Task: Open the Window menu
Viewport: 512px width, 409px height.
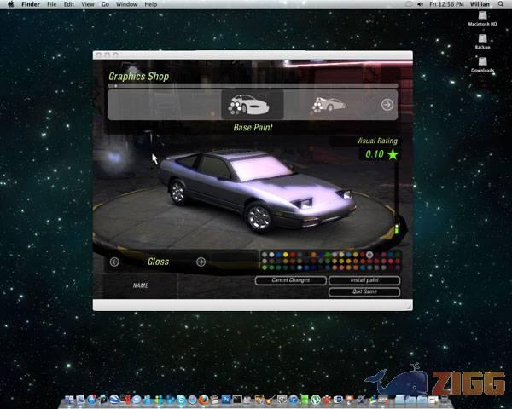Action: pyautogui.click(x=126, y=4)
